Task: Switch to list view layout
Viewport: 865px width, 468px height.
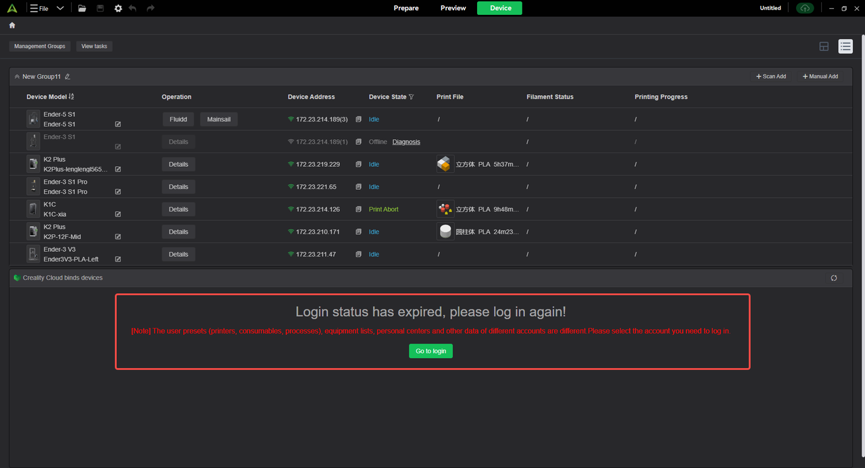Action: pyautogui.click(x=845, y=46)
